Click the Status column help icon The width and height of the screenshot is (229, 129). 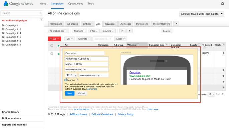pos(138,45)
